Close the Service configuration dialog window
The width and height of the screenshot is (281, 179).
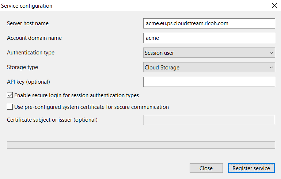[274, 5]
